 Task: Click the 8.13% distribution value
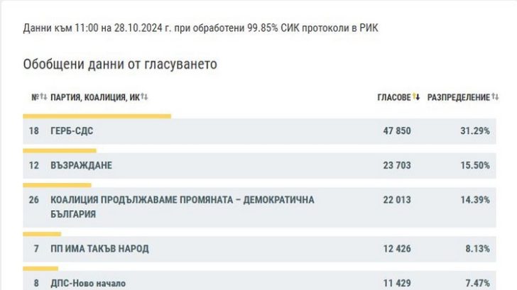click(x=477, y=248)
